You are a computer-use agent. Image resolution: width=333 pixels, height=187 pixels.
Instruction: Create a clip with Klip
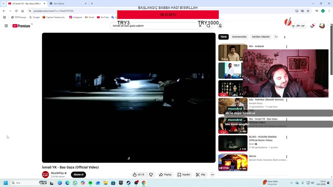(201, 175)
